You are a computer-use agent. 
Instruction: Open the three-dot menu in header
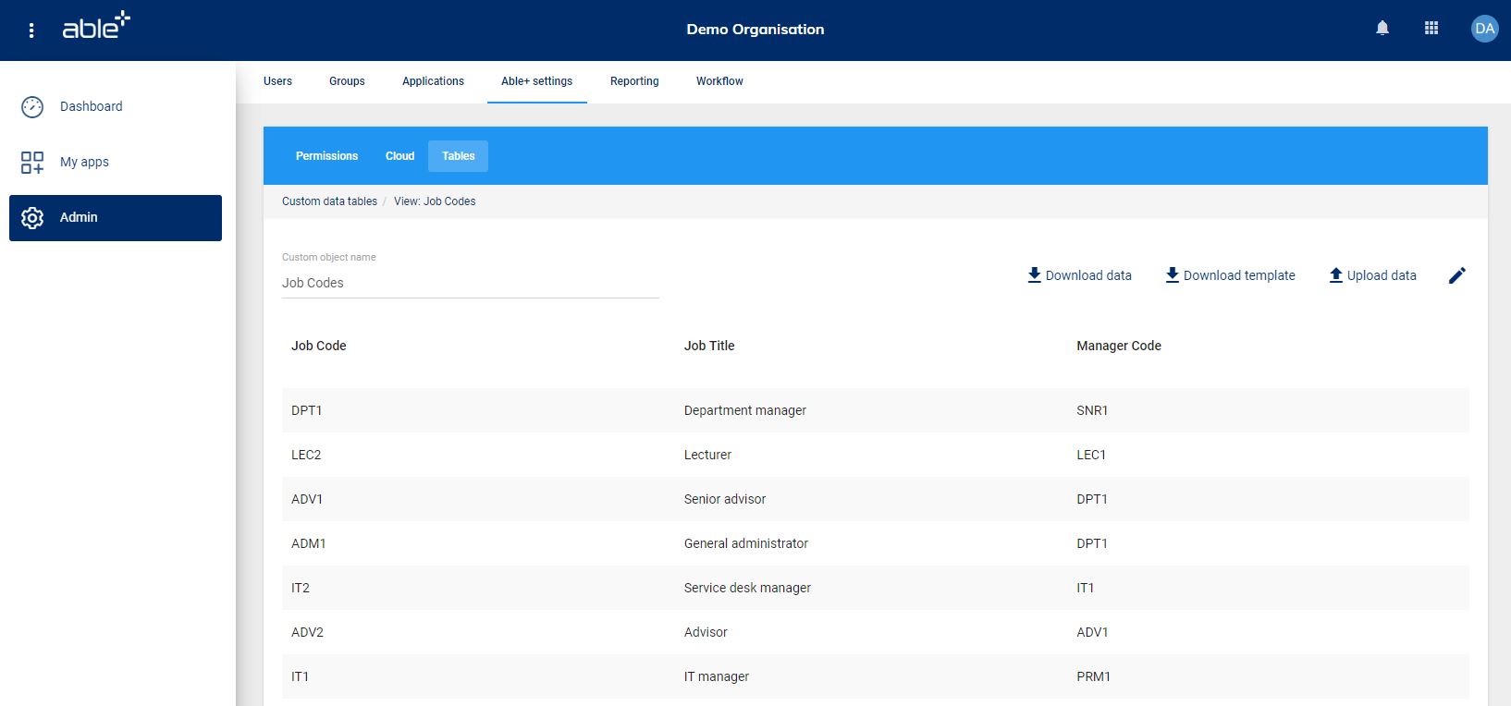pos(31,30)
